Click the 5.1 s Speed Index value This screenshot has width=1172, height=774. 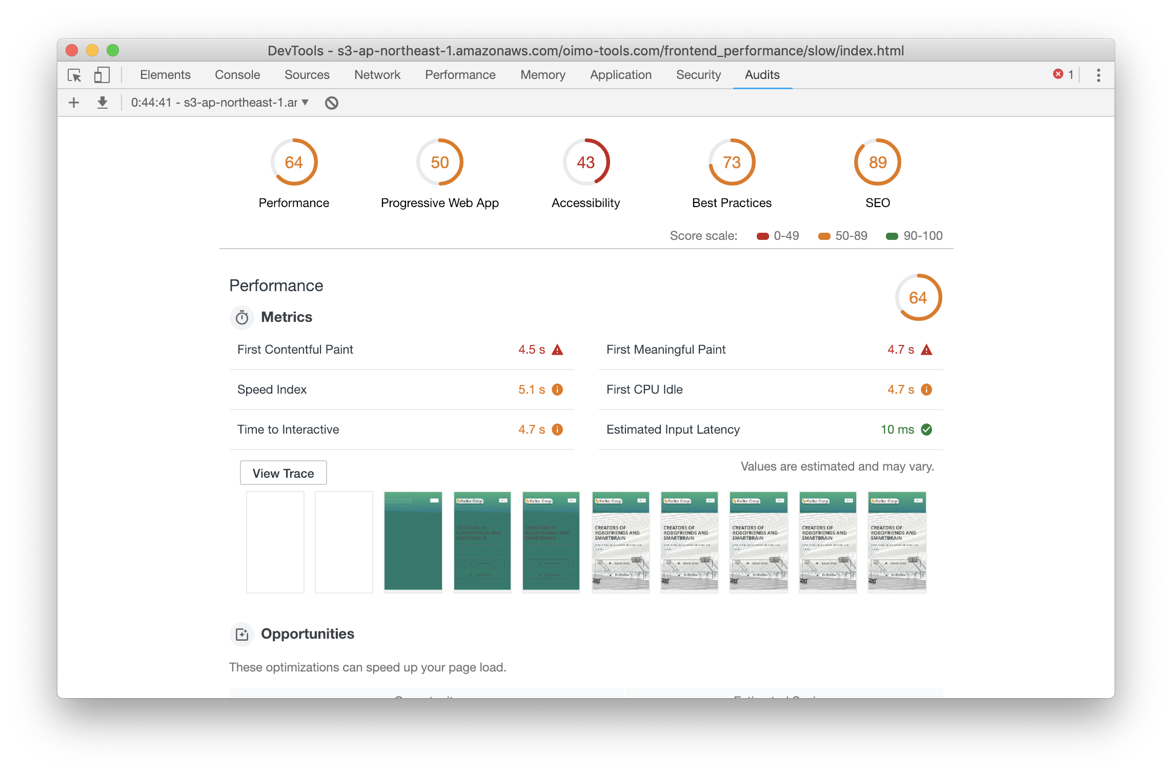532,390
